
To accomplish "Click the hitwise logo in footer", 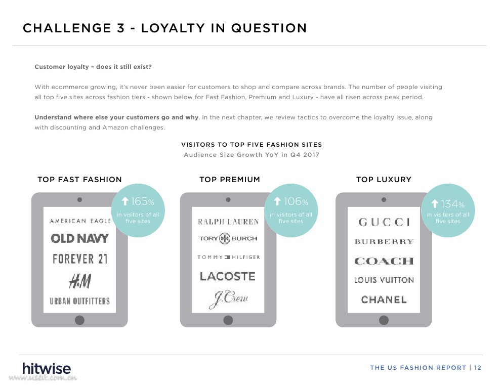I will coord(47,368).
